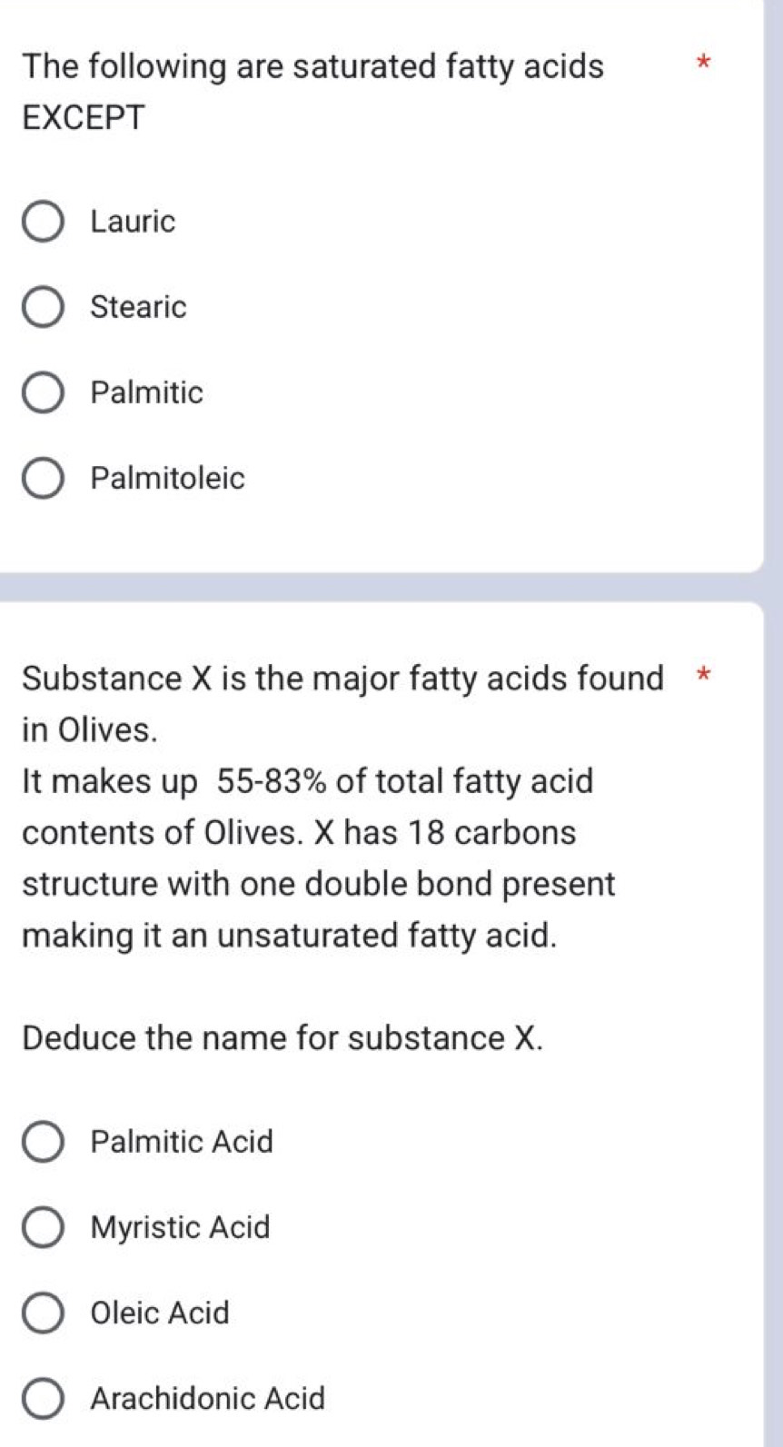Click the Substance X question text
This screenshot has height=1447, width=783.
click(x=342, y=679)
